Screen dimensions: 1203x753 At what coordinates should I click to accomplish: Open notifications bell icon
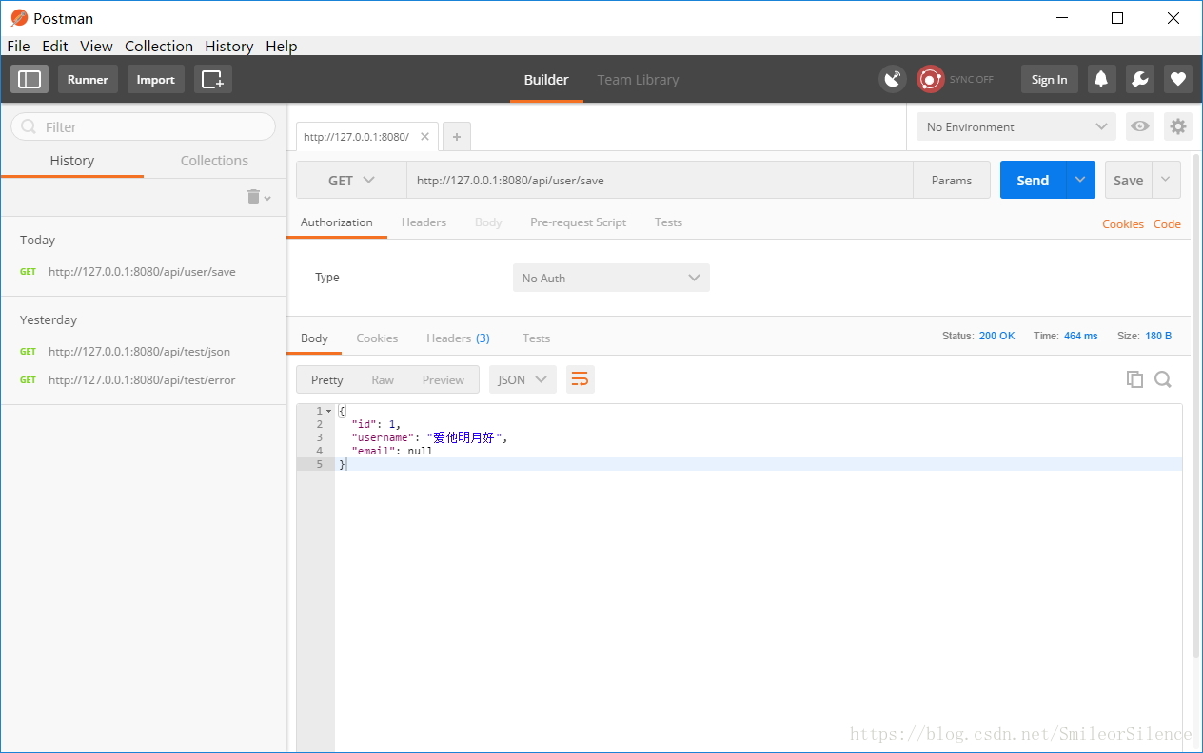[x=1102, y=79]
